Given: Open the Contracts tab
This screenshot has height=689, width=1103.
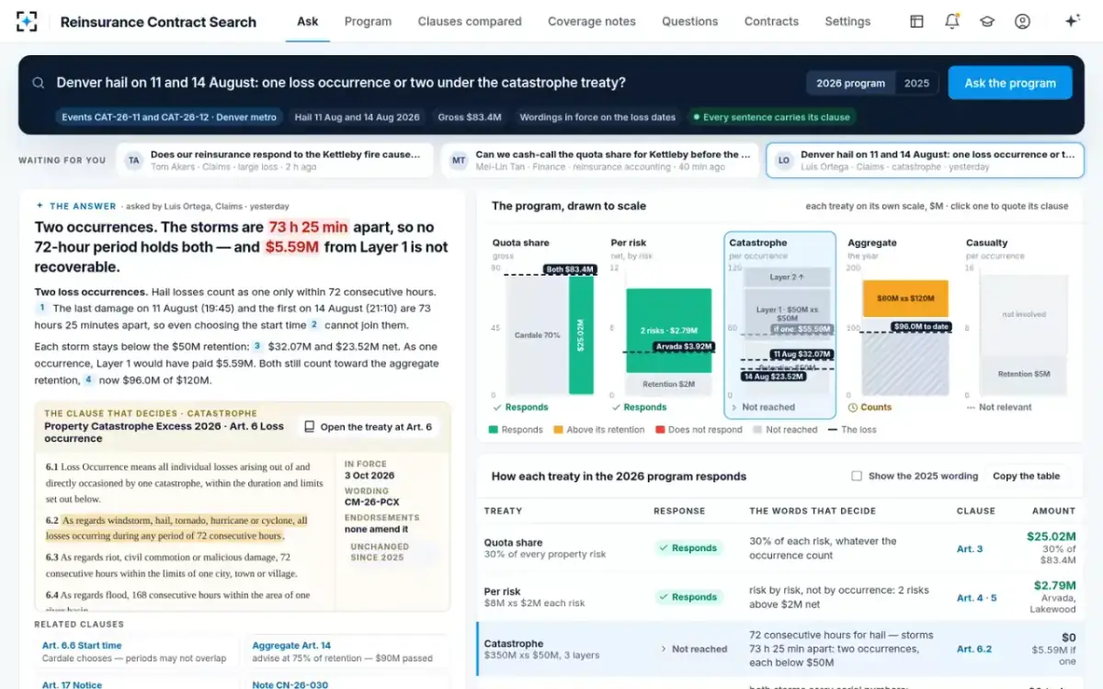Looking at the screenshot, I should 771,21.
